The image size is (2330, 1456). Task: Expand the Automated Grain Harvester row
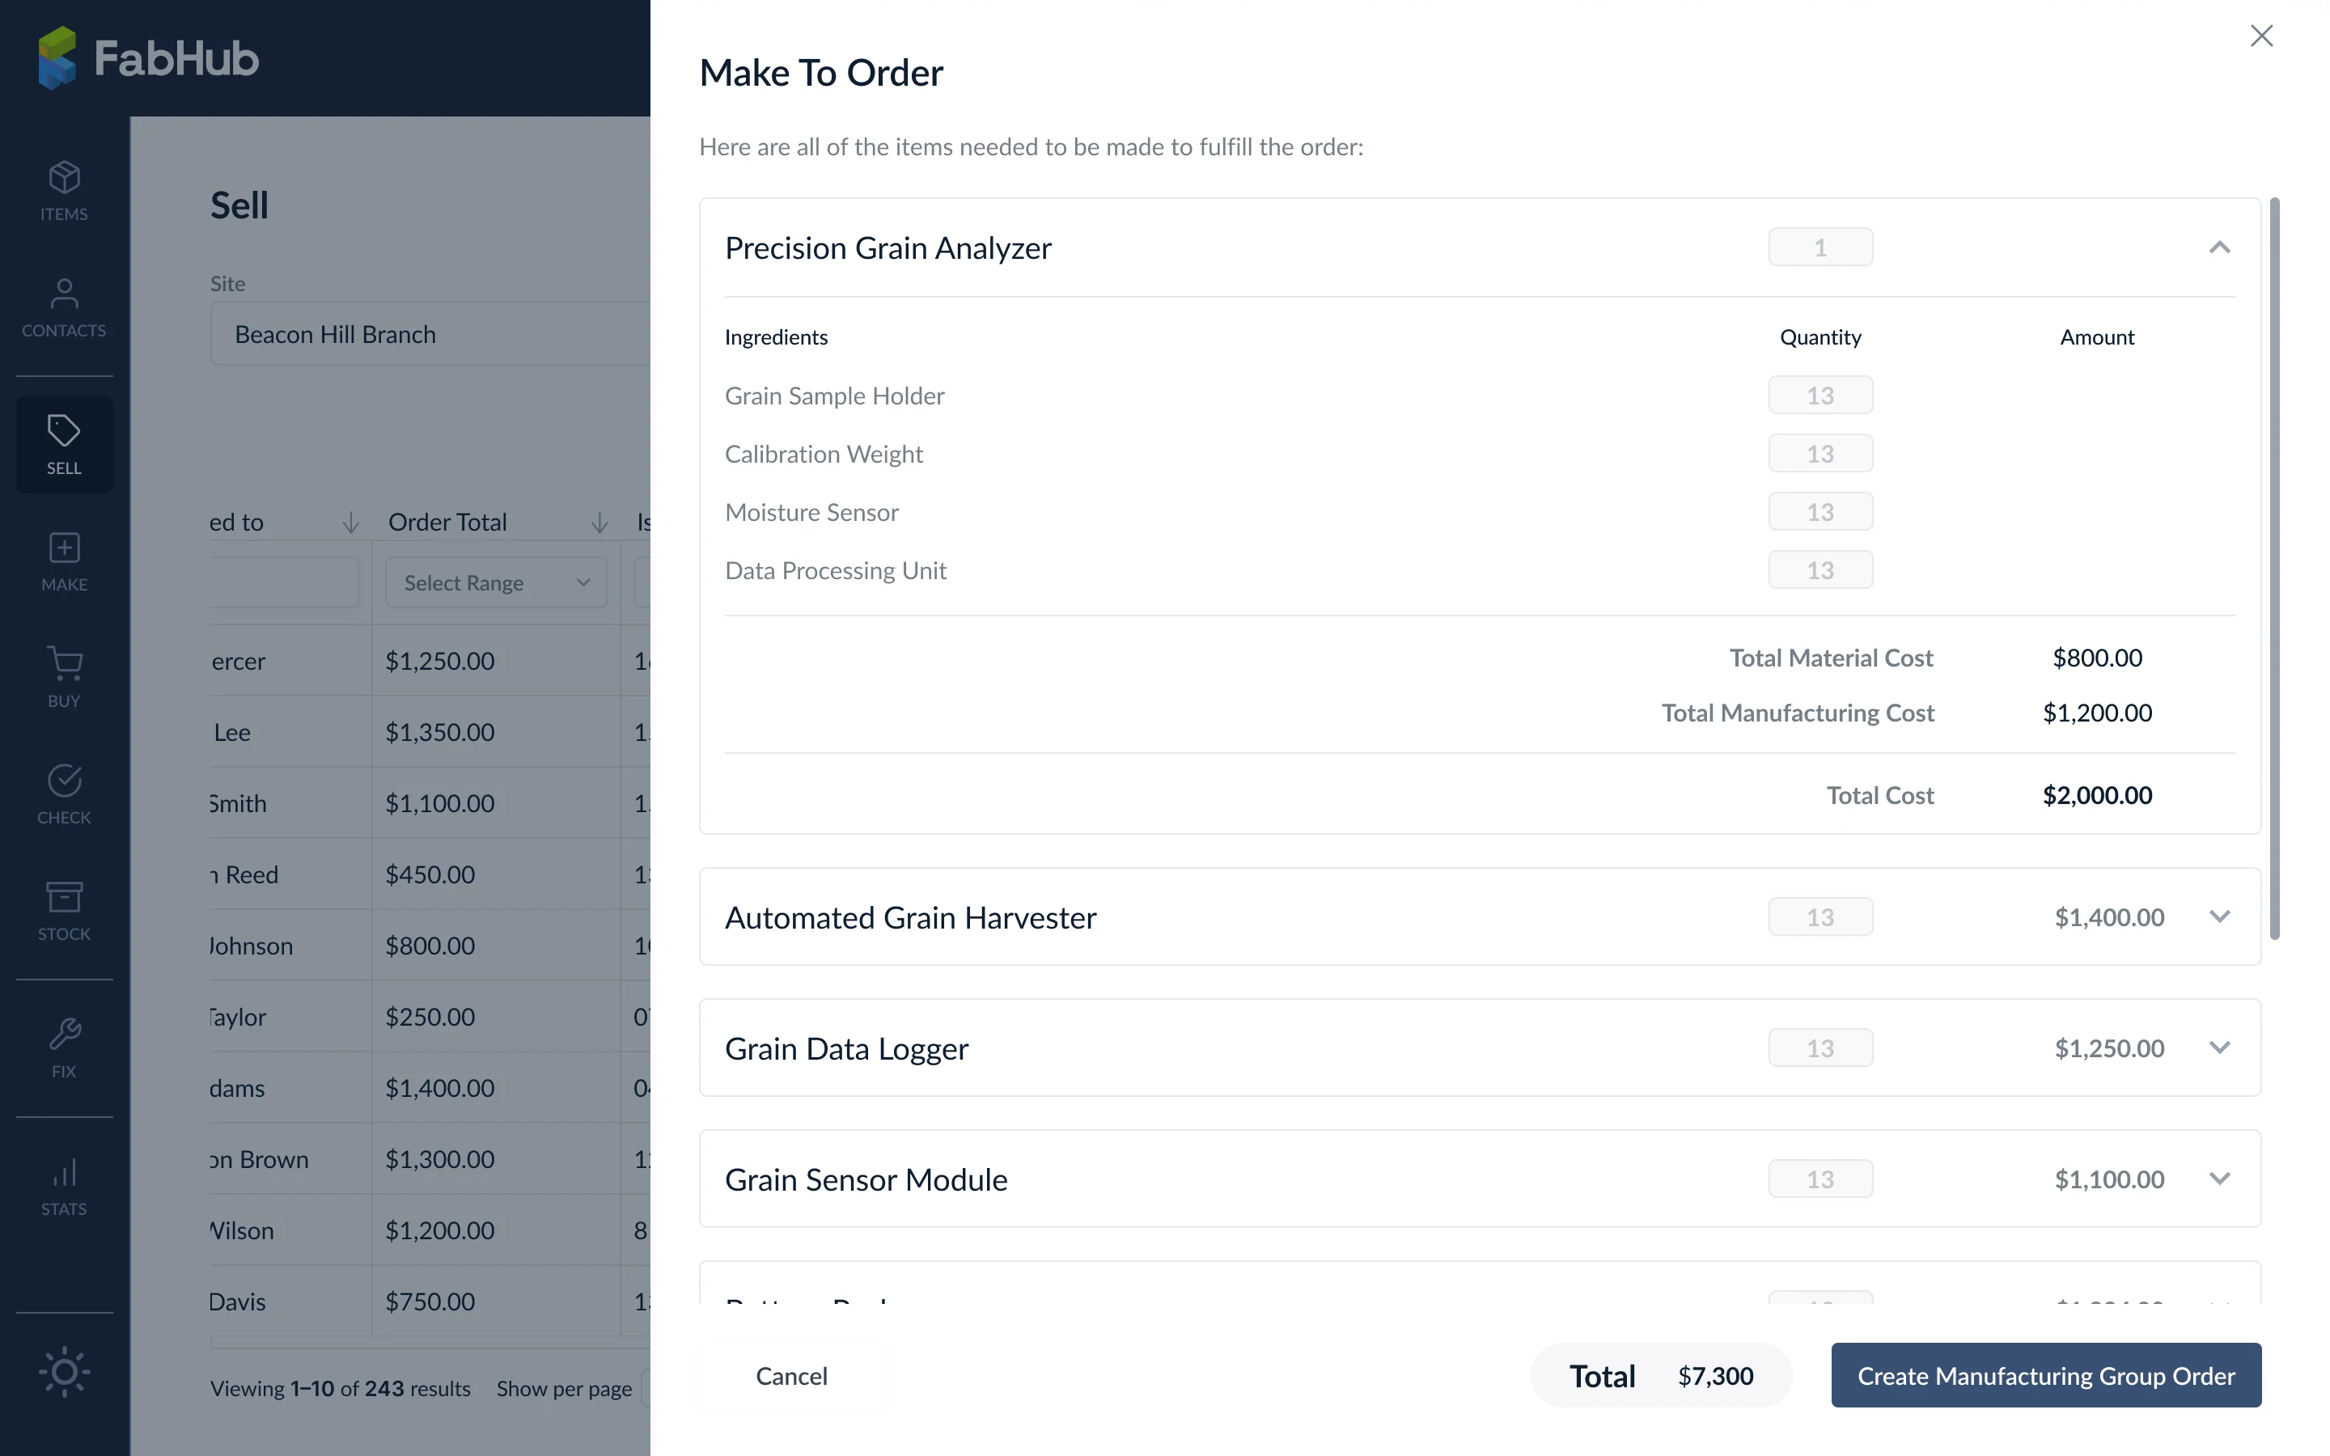pos(2219,916)
